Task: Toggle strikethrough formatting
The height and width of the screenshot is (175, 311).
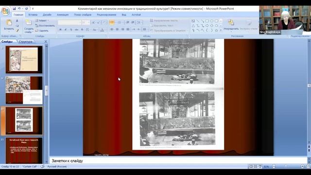Action: [77, 30]
